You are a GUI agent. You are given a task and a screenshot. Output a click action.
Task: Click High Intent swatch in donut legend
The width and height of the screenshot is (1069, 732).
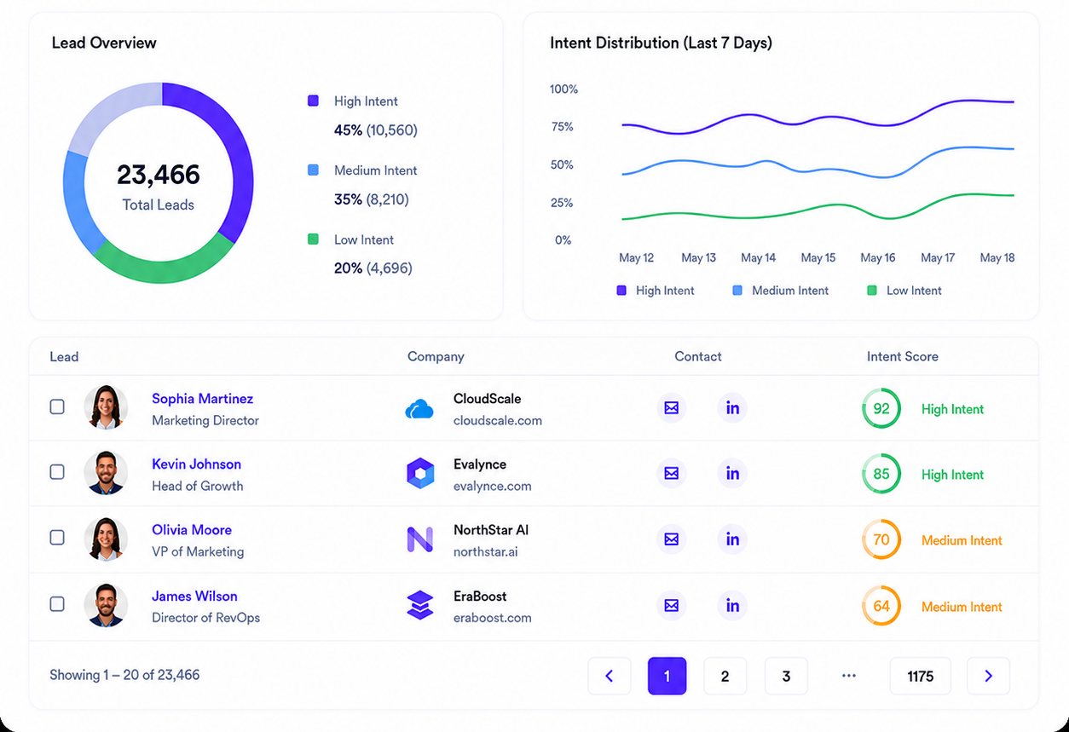click(x=313, y=101)
